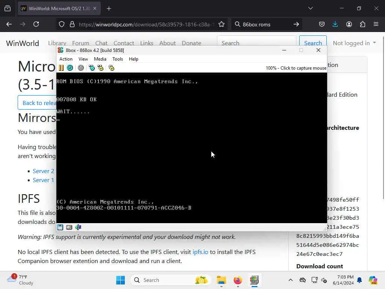Go back in Firefox
Image resolution: width=385 pixels, height=289 pixels.
9,24
